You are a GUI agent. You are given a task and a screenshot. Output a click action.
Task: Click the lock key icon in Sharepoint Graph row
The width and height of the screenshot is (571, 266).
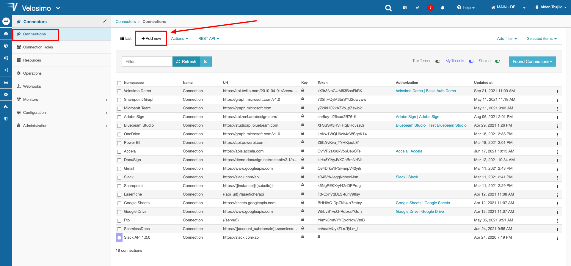(x=302, y=99)
